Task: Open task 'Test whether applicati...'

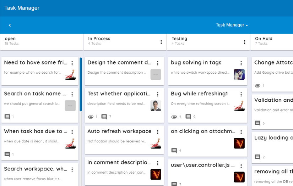Action: pyautogui.click(x=119, y=94)
